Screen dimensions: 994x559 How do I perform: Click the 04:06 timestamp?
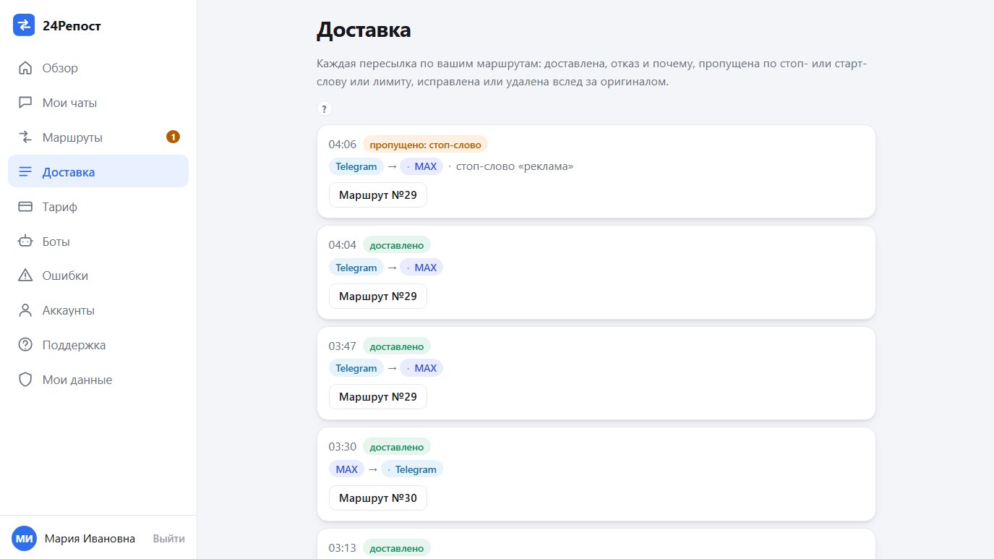coord(343,145)
